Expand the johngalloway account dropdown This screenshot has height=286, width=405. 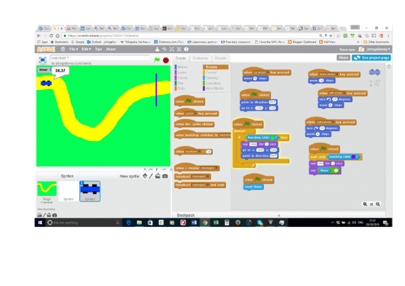tap(378, 50)
